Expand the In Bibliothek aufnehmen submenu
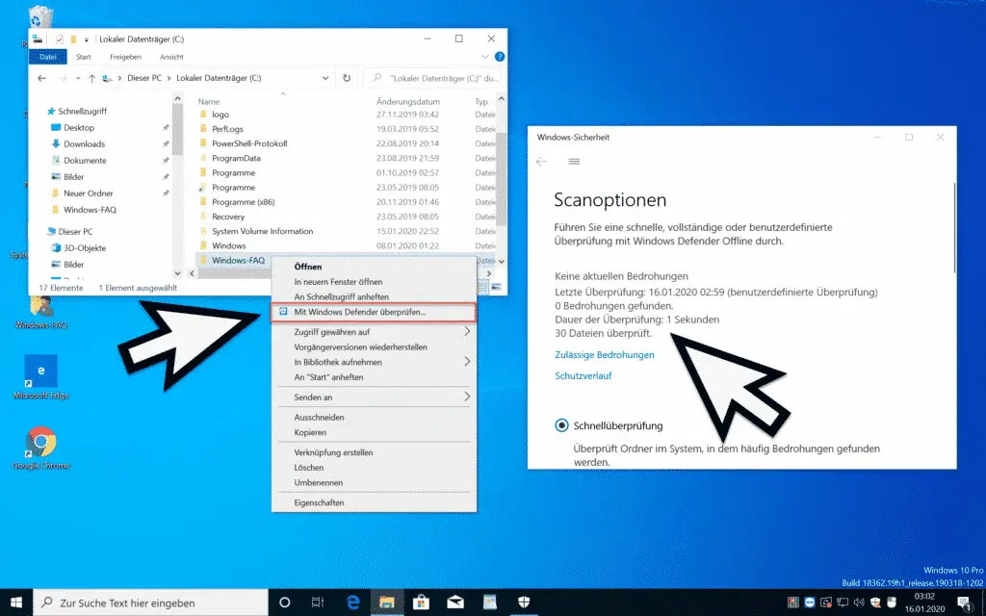 [467, 362]
